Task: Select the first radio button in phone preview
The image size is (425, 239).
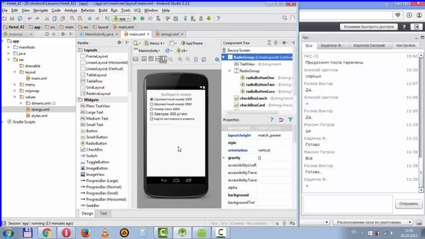Action: (152, 100)
